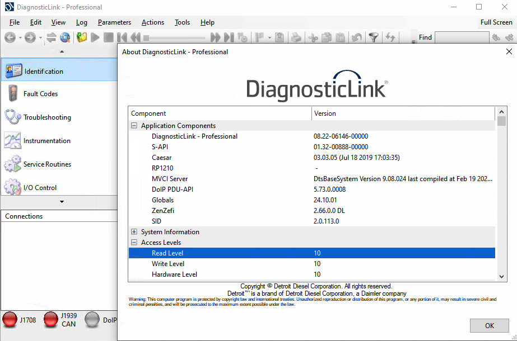517x341 pixels.
Task: Click the Component column header
Action: point(220,113)
